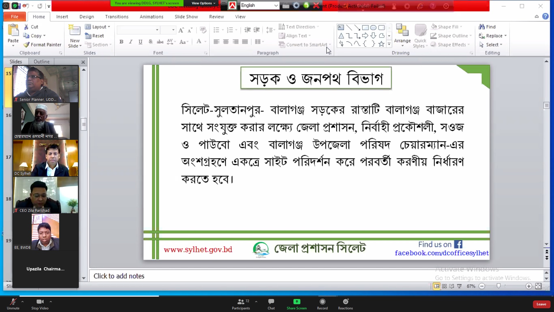The width and height of the screenshot is (554, 312).
Task: Click the Center text alignment icon
Action: point(226,42)
